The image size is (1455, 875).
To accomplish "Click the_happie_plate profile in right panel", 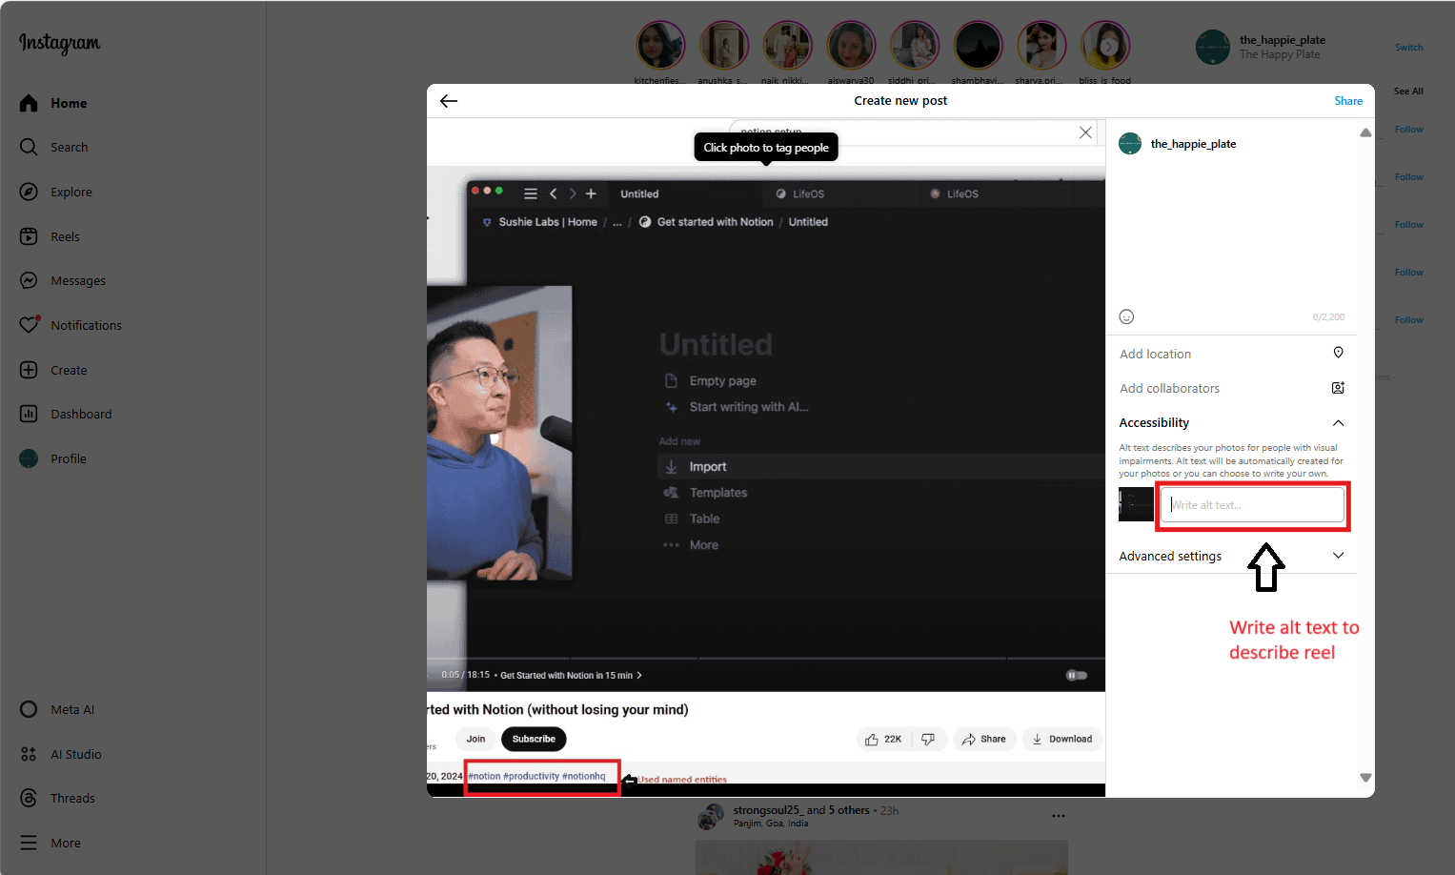I will [x=1283, y=40].
